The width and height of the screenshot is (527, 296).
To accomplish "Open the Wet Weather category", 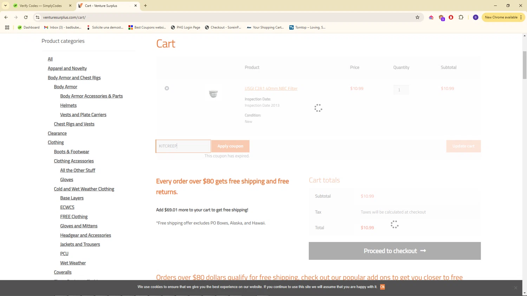I will pyautogui.click(x=73, y=263).
